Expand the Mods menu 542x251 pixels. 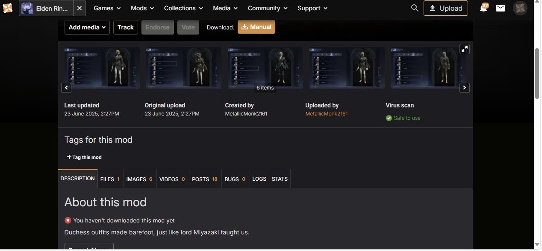[x=142, y=8]
